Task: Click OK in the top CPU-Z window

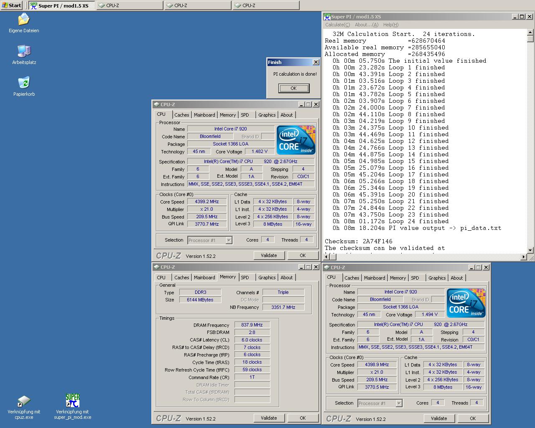Action: coord(303,255)
